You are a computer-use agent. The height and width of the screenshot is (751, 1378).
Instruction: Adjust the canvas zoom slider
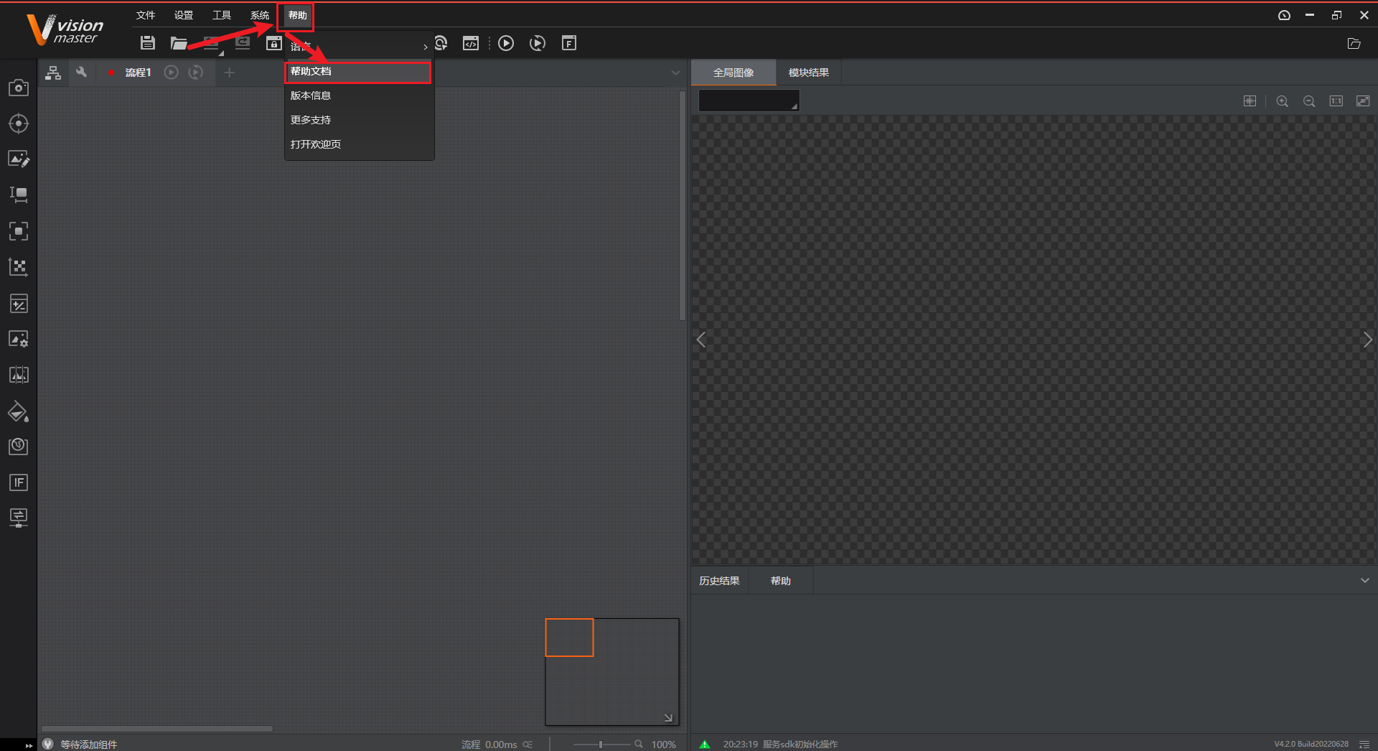(x=601, y=745)
